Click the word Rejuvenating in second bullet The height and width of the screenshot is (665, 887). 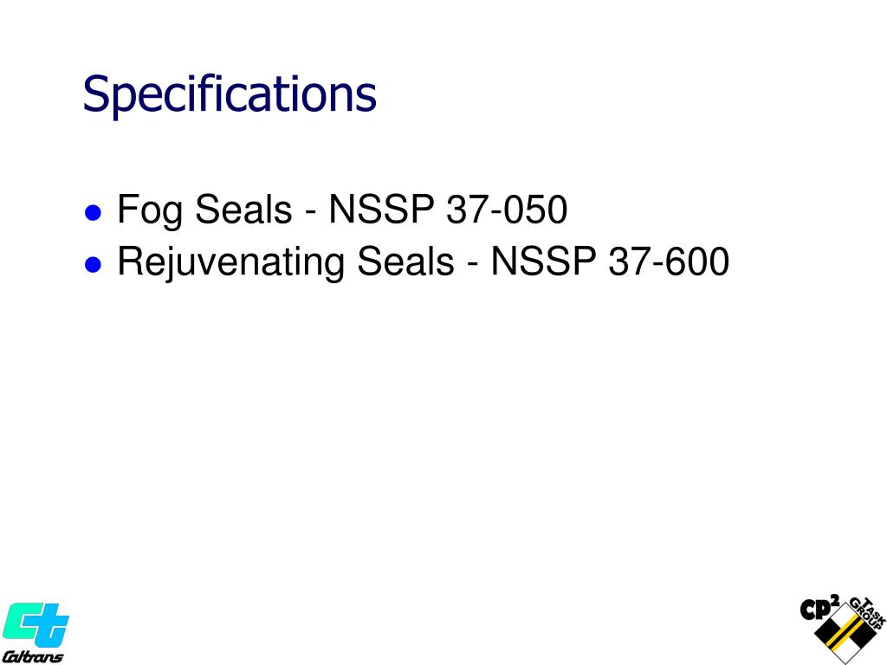coord(230,261)
